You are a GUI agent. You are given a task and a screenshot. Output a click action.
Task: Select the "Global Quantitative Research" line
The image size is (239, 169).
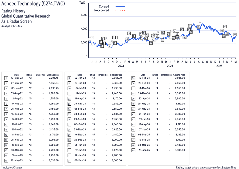(x=26, y=16)
